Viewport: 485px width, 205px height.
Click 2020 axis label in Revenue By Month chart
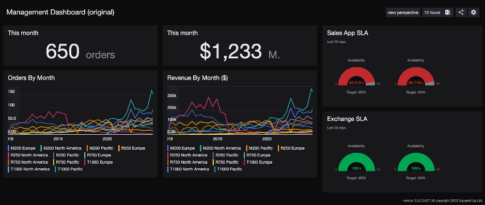267,139
